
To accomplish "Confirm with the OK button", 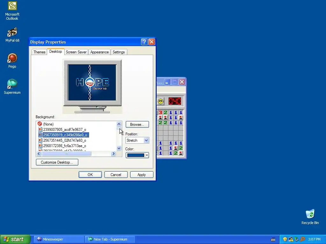I will click(90, 175).
